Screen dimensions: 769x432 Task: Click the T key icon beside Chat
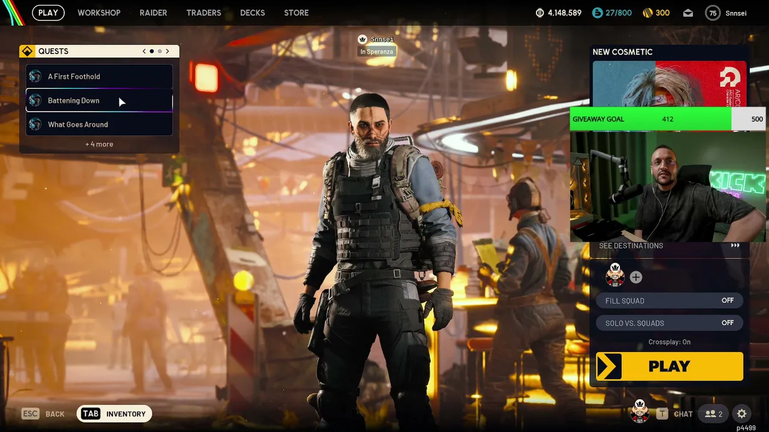pos(662,414)
